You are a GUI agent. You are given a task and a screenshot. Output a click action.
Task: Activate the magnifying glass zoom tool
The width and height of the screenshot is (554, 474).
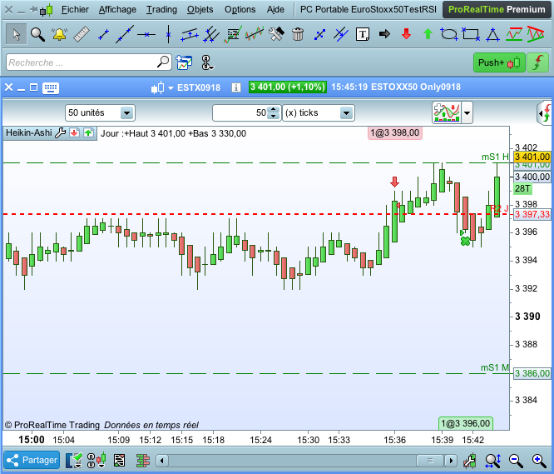tap(37, 34)
